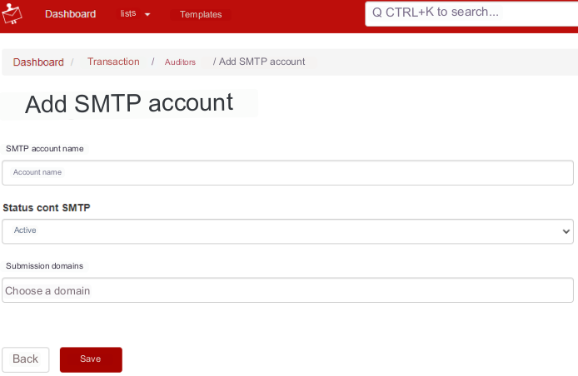Click the Choose a domain field
Viewport: 578px width, 376px height.
[287, 290]
